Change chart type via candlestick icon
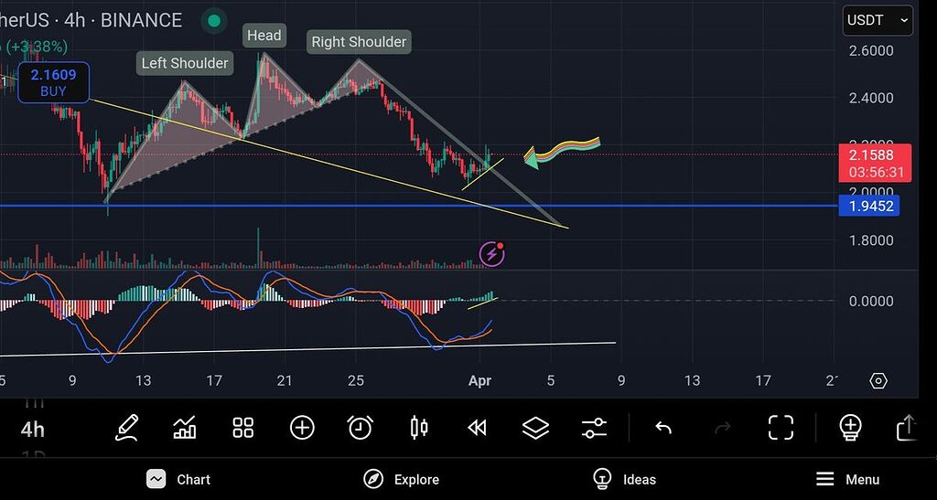937x500 pixels. coord(419,427)
